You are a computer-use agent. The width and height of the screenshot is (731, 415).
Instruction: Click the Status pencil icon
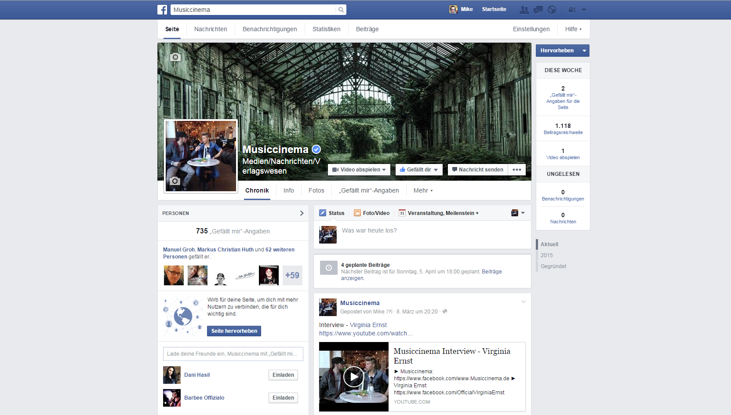click(323, 213)
